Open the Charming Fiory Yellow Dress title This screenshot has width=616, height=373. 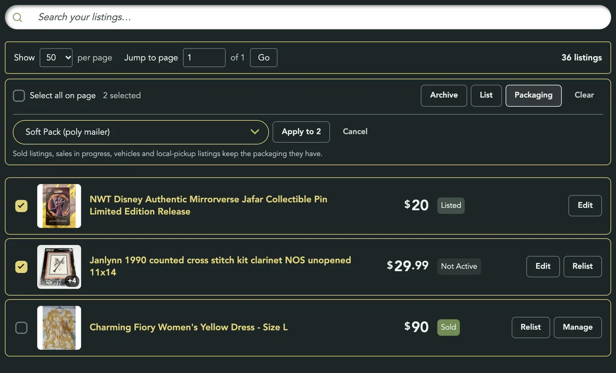point(189,327)
